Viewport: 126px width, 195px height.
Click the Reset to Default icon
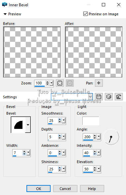click(x=119, y=97)
